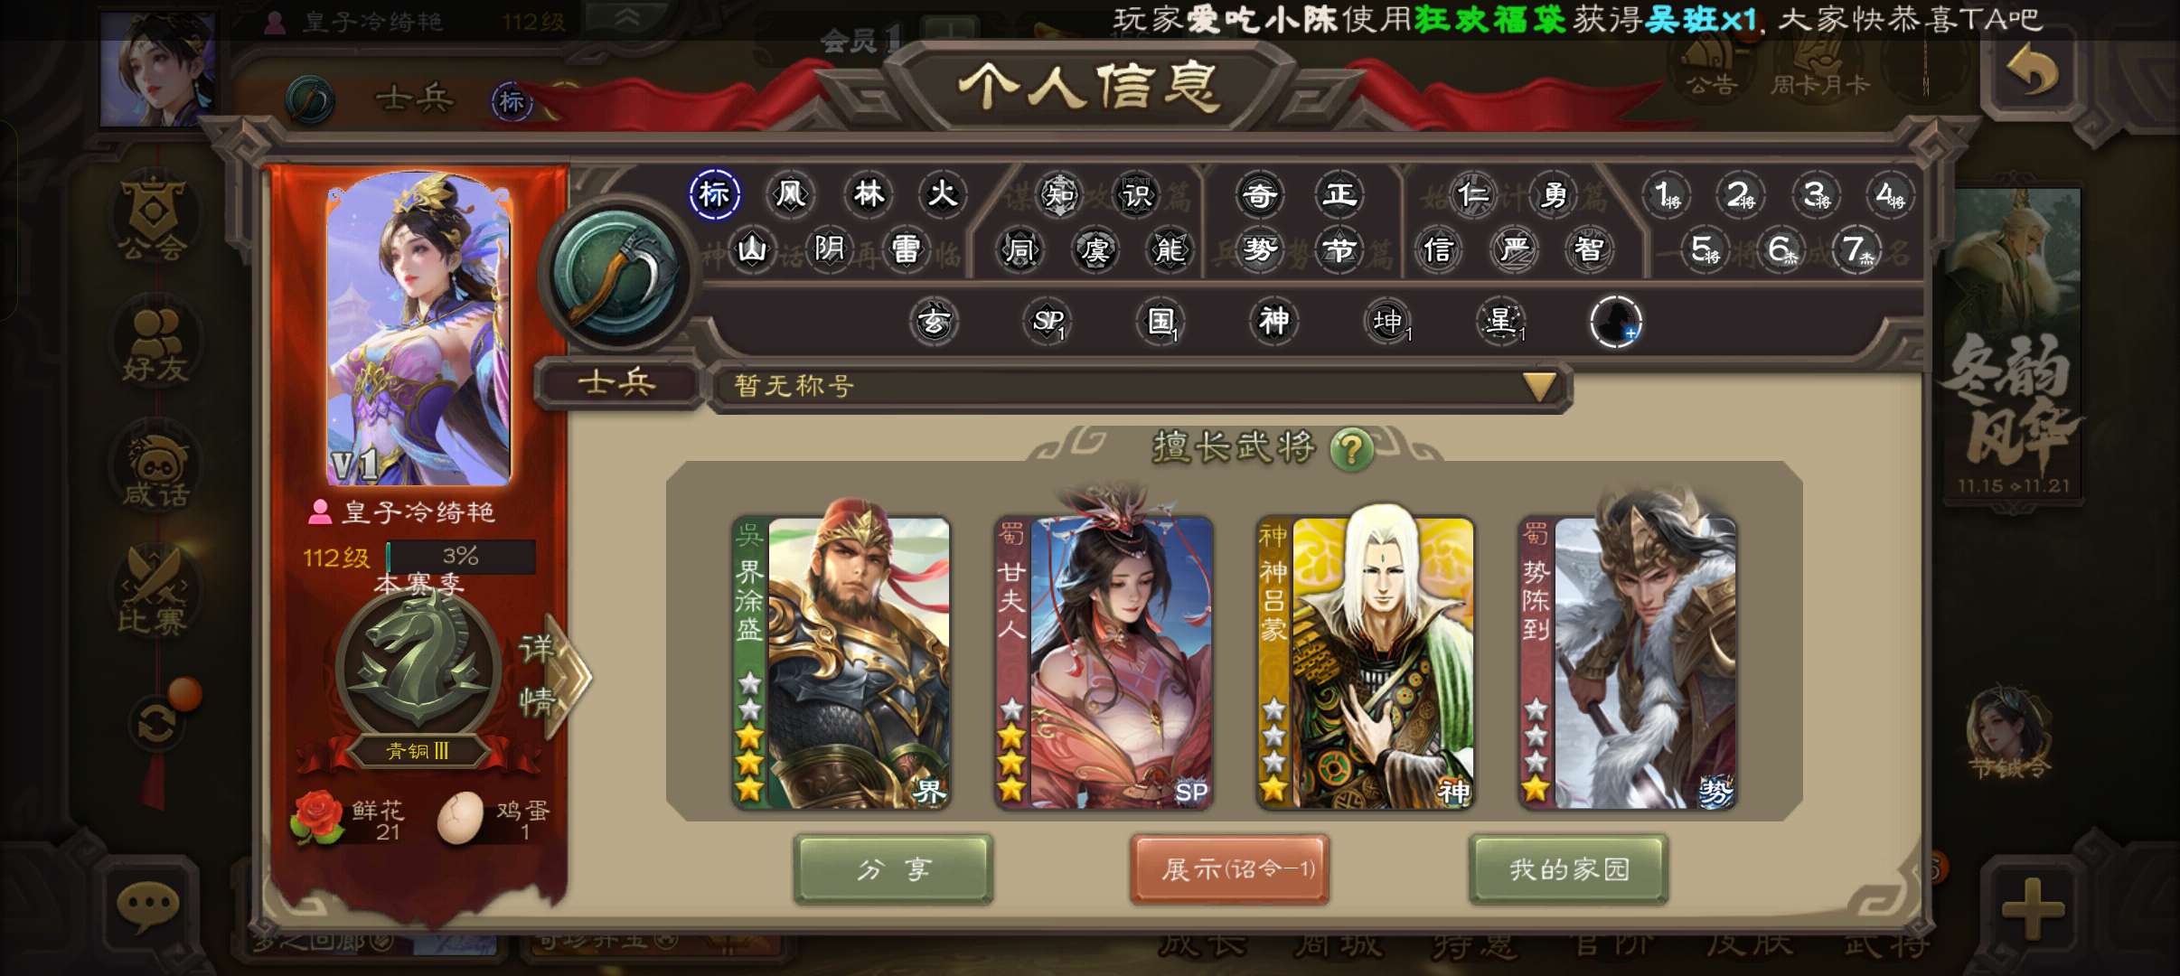Click the back arrow icon at top right
This screenshot has width=2180, height=976.
click(2033, 71)
